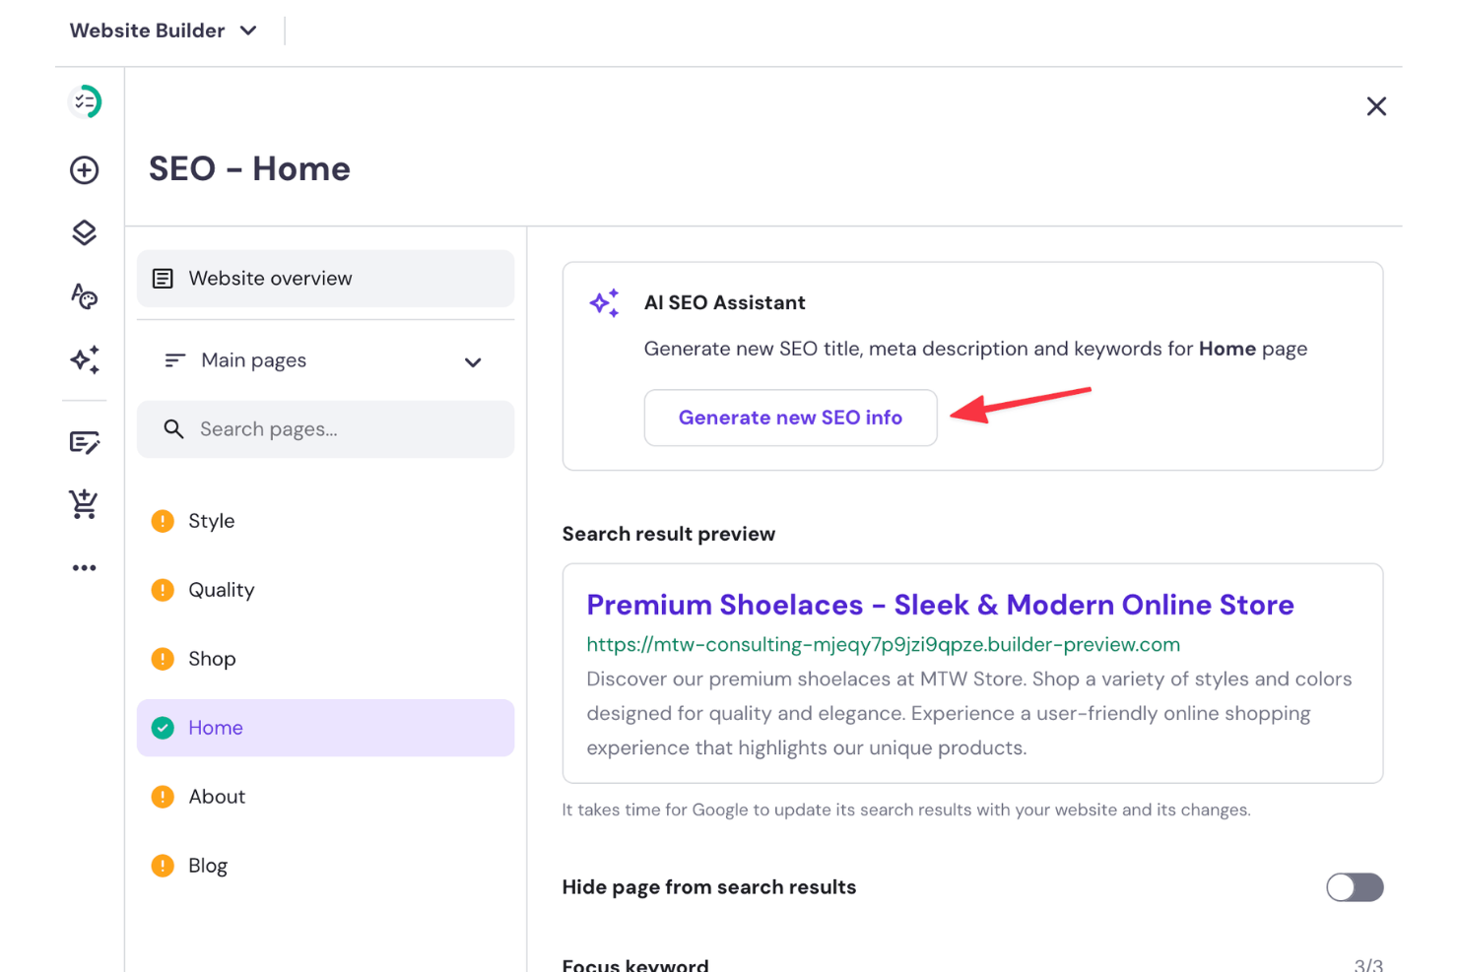Open the About page entry
1458x972 pixels.
click(x=217, y=797)
